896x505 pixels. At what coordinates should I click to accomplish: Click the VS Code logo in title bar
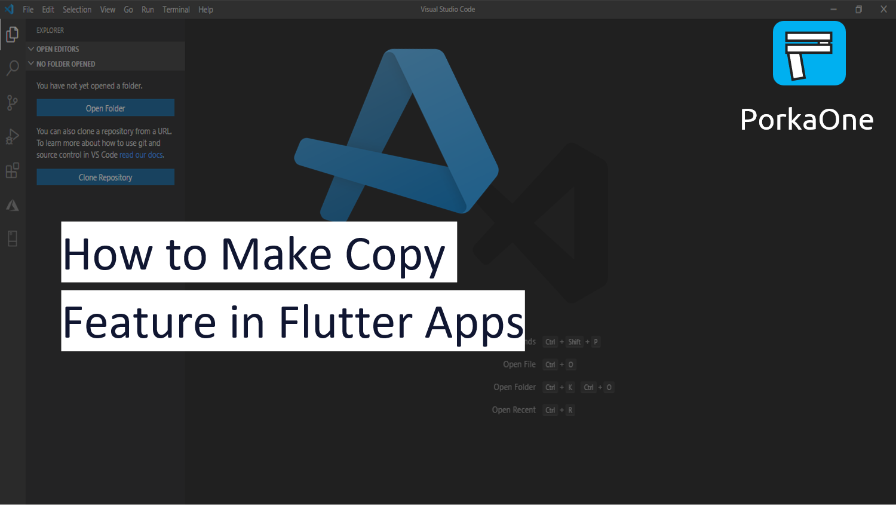(x=9, y=9)
